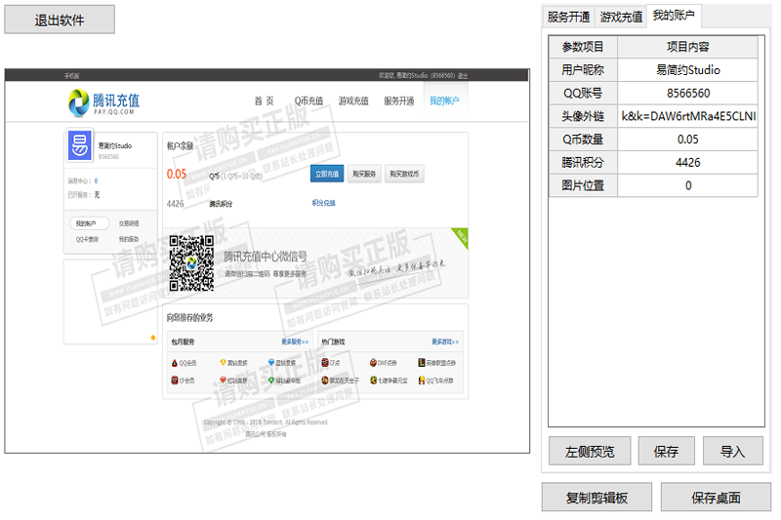Click the 腾讯充值 logo in preview

[103, 102]
